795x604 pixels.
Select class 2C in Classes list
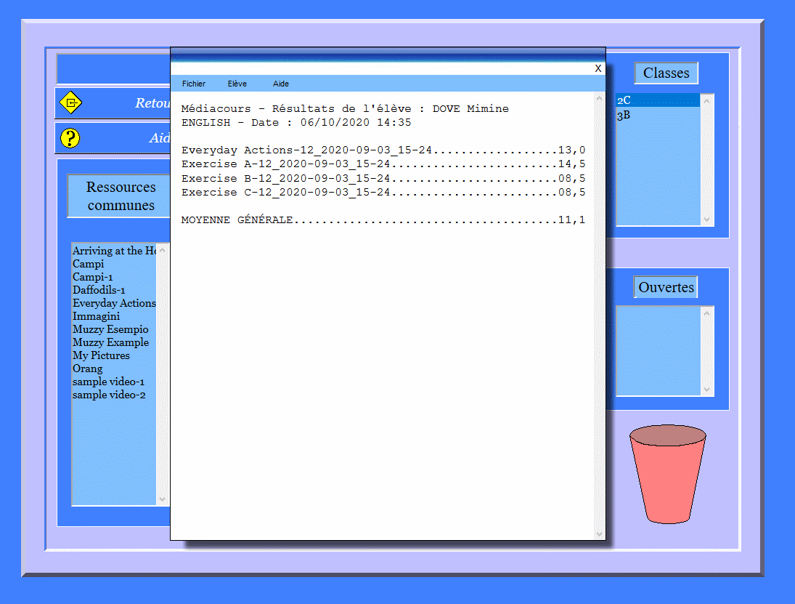(658, 100)
